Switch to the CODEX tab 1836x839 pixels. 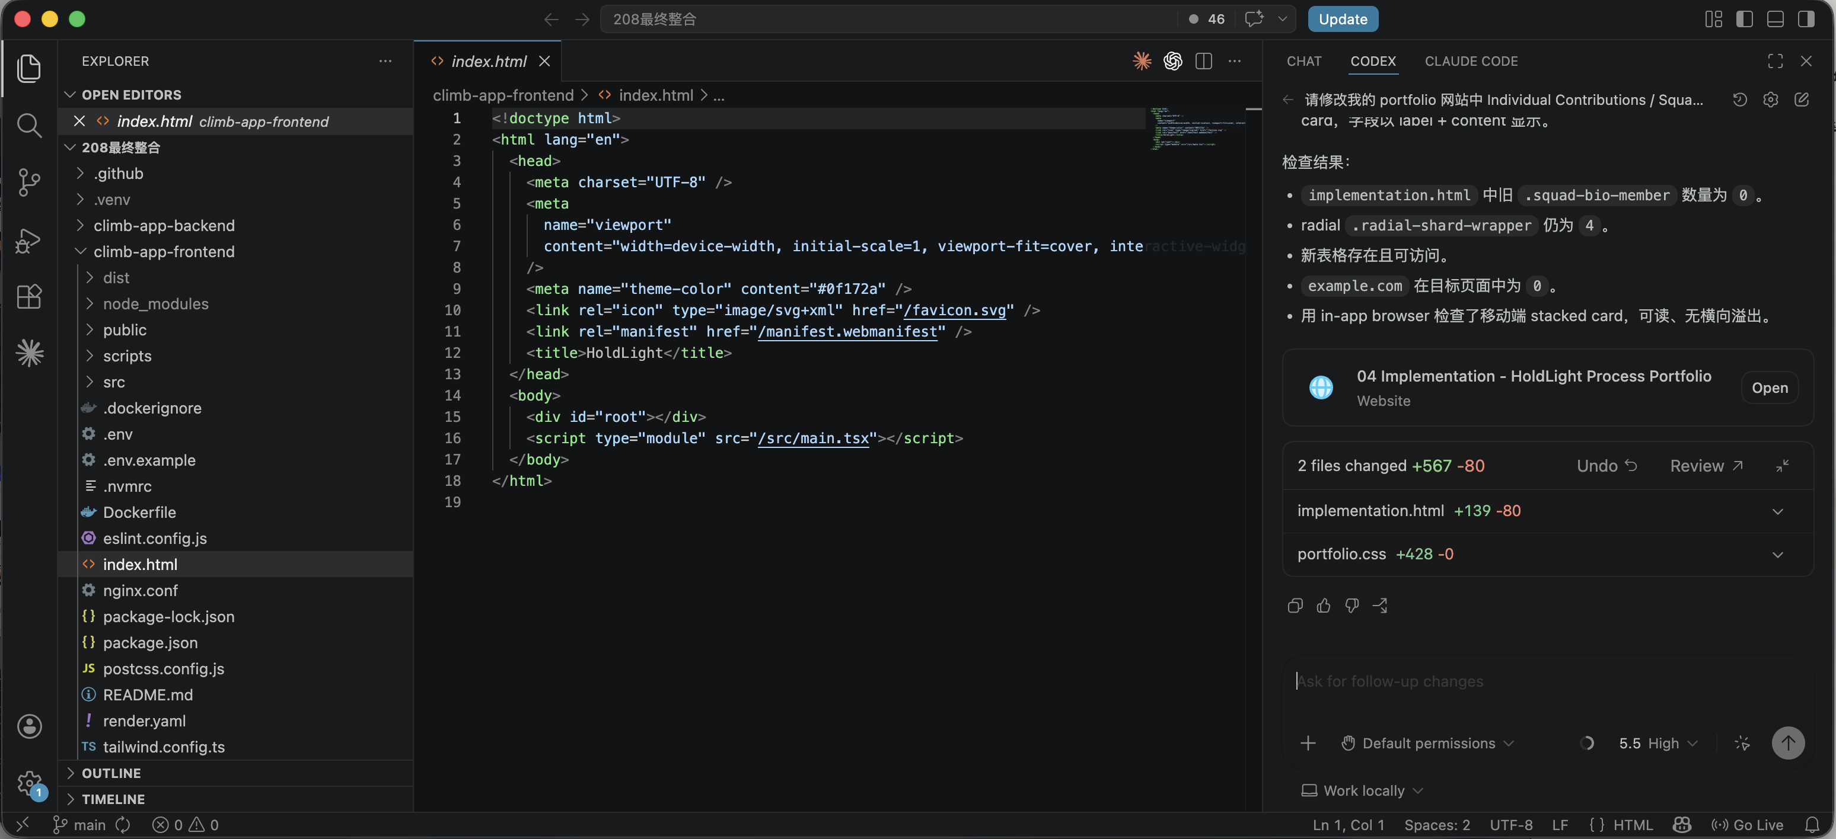click(1373, 61)
